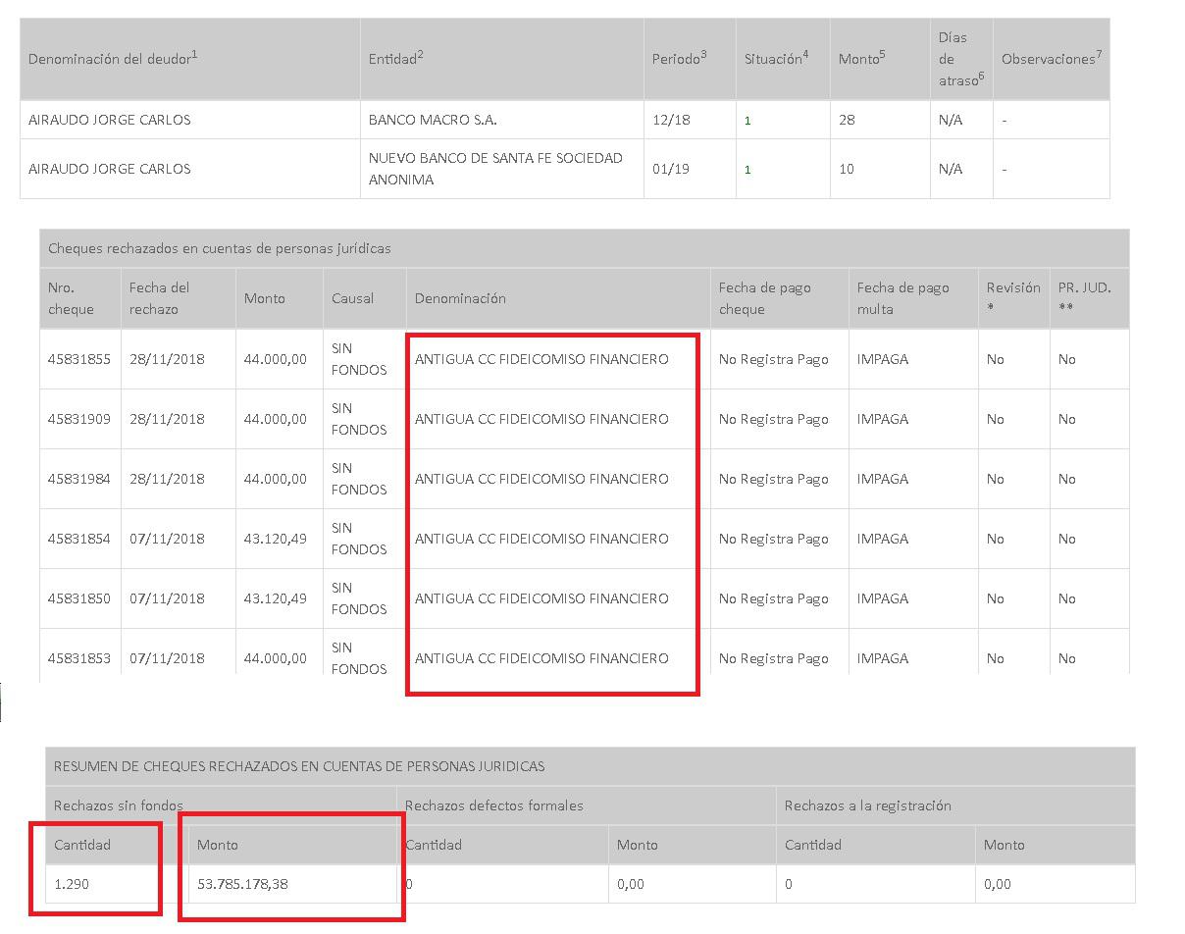The image size is (1185, 934).
Task: Select cheque number 45831984
Action: (79, 479)
